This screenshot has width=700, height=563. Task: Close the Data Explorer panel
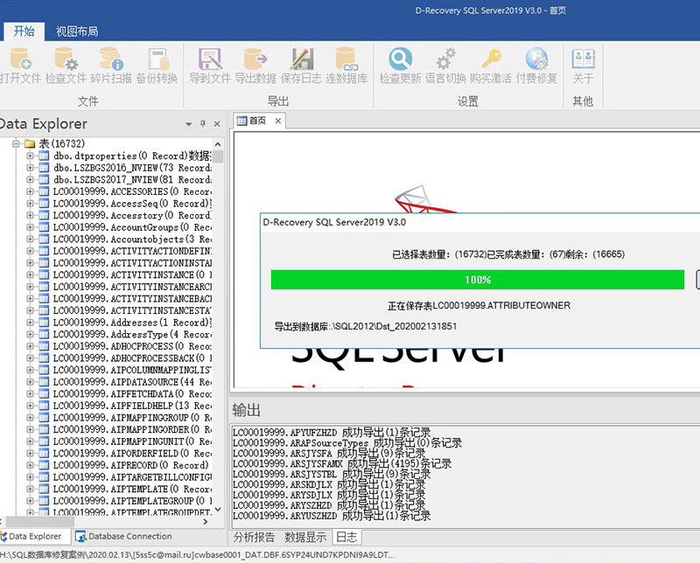point(217,123)
